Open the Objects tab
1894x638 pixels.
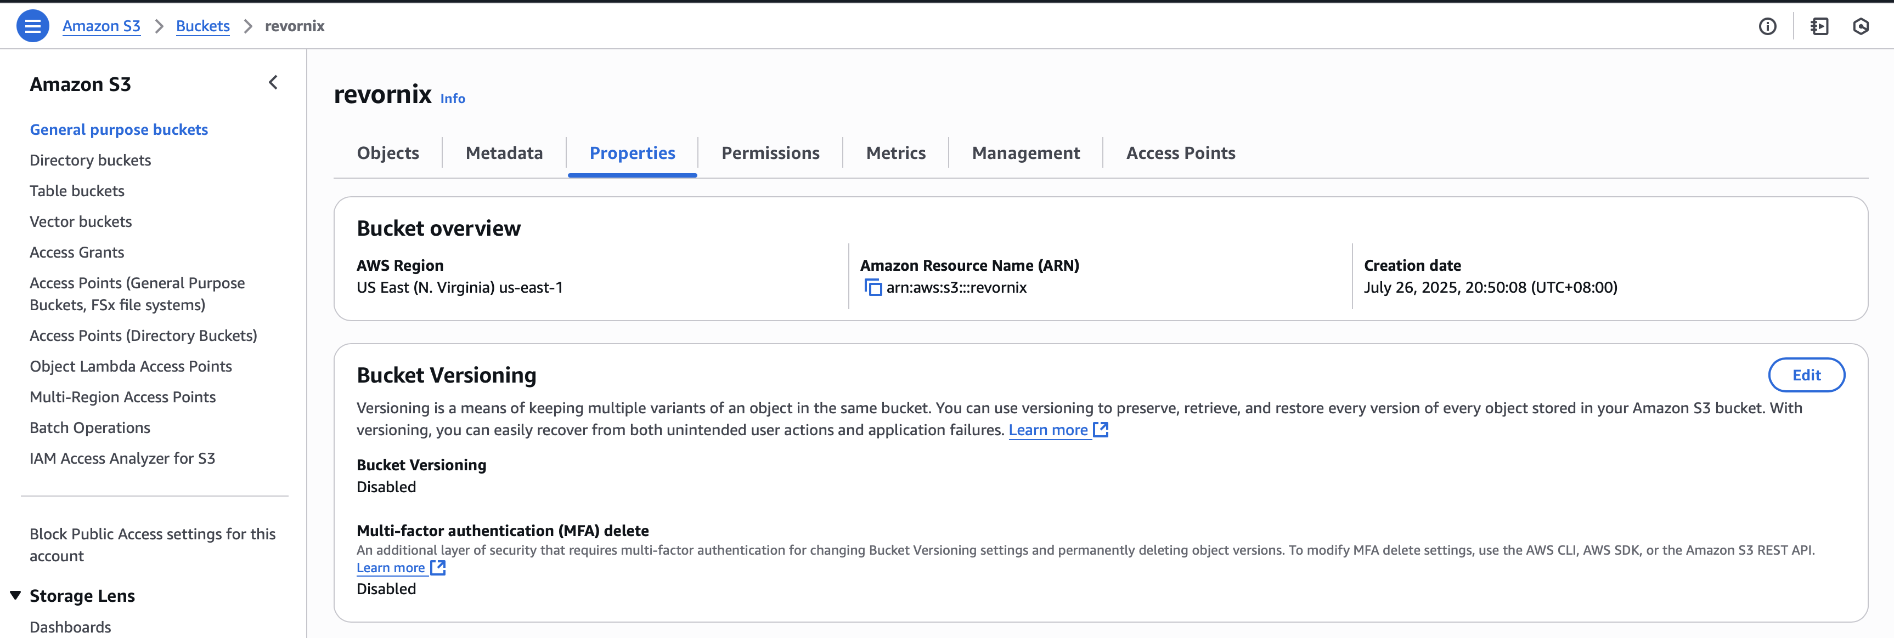pyautogui.click(x=387, y=153)
